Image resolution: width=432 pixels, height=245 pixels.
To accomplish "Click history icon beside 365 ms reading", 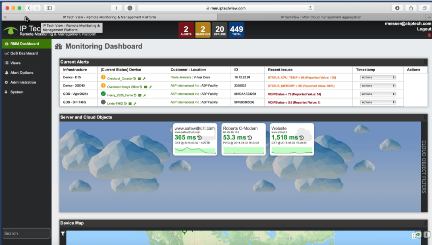I will 199,138.
